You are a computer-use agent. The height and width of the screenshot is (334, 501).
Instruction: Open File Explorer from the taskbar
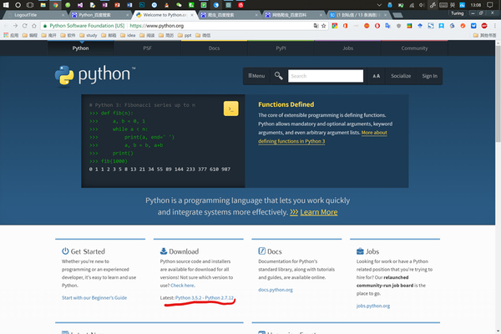[x=43, y=5]
